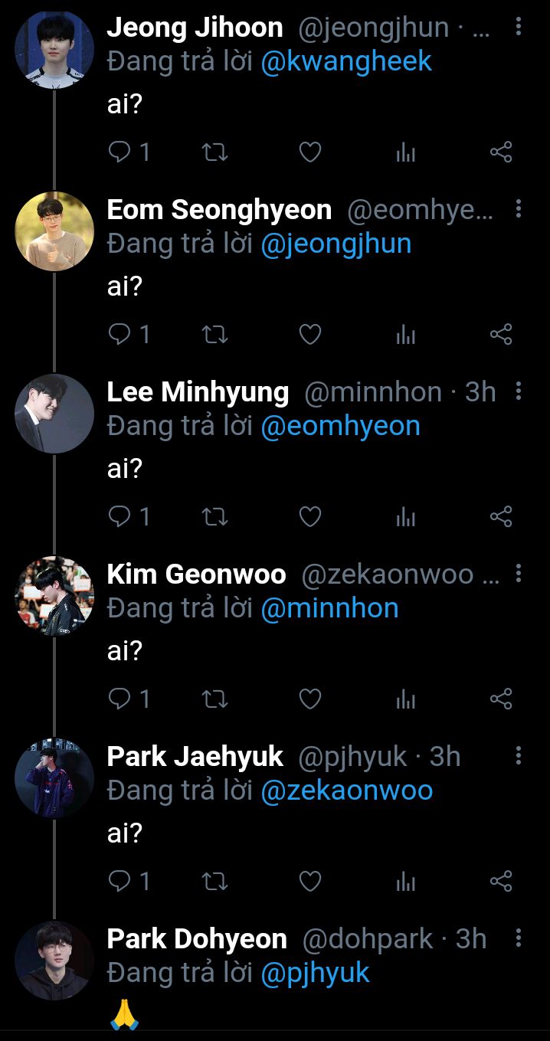Viewport: 550px width, 1041px height.
Task: Open more options for Park Dohyeon's tweet
Action: tap(519, 938)
